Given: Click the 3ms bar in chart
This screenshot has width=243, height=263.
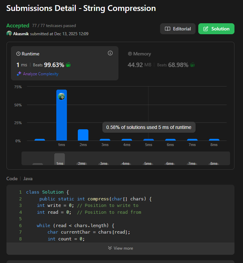Looking at the screenshot, I should (105, 140).
